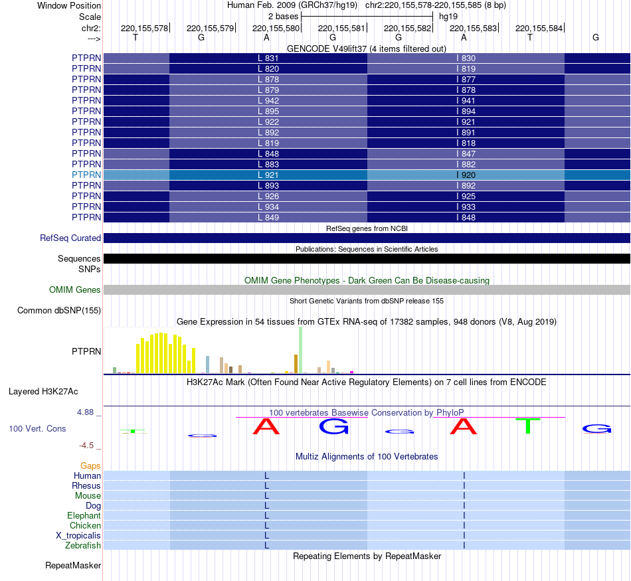Viewport: 631px width, 581px height.
Task: Click the PTPRN label beside the GTEx chart
Action: (x=86, y=351)
